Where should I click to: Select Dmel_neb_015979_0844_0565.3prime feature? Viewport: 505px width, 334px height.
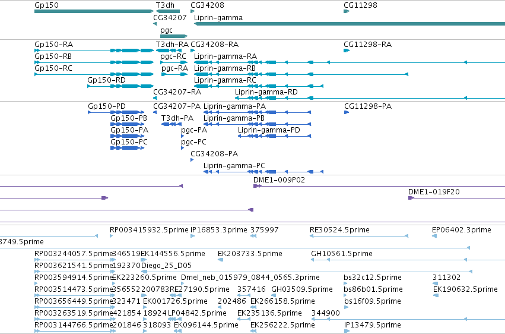183,283
